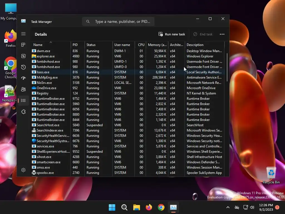
Task: Click End task button
Action: (203, 34)
